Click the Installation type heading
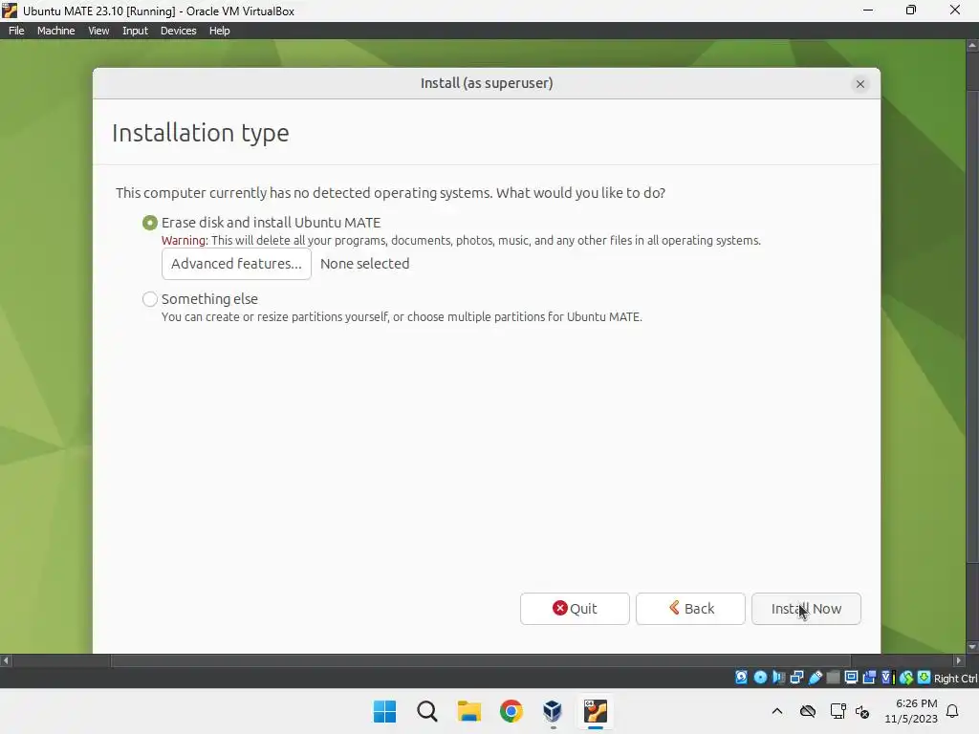Viewport: 979px width, 734px height. pos(201,133)
